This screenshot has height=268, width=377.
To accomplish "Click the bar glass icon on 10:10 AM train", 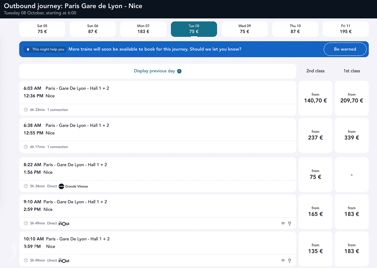I will click(x=290, y=260).
